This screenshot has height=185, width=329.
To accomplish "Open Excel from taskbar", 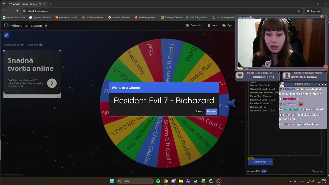I will pyautogui.click(x=203, y=181).
